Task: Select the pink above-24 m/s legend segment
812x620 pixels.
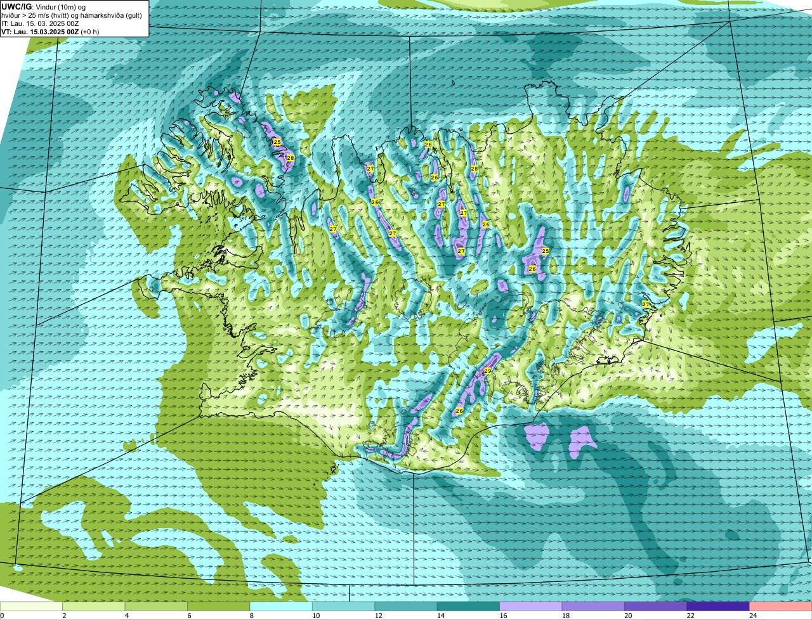Action: 781,607
